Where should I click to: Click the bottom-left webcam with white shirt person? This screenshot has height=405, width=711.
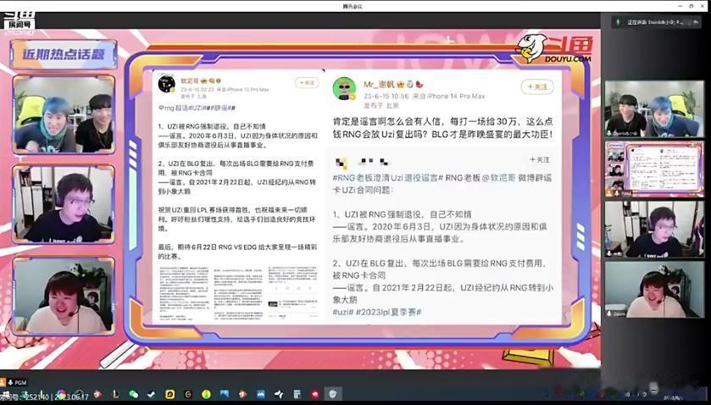(64, 297)
